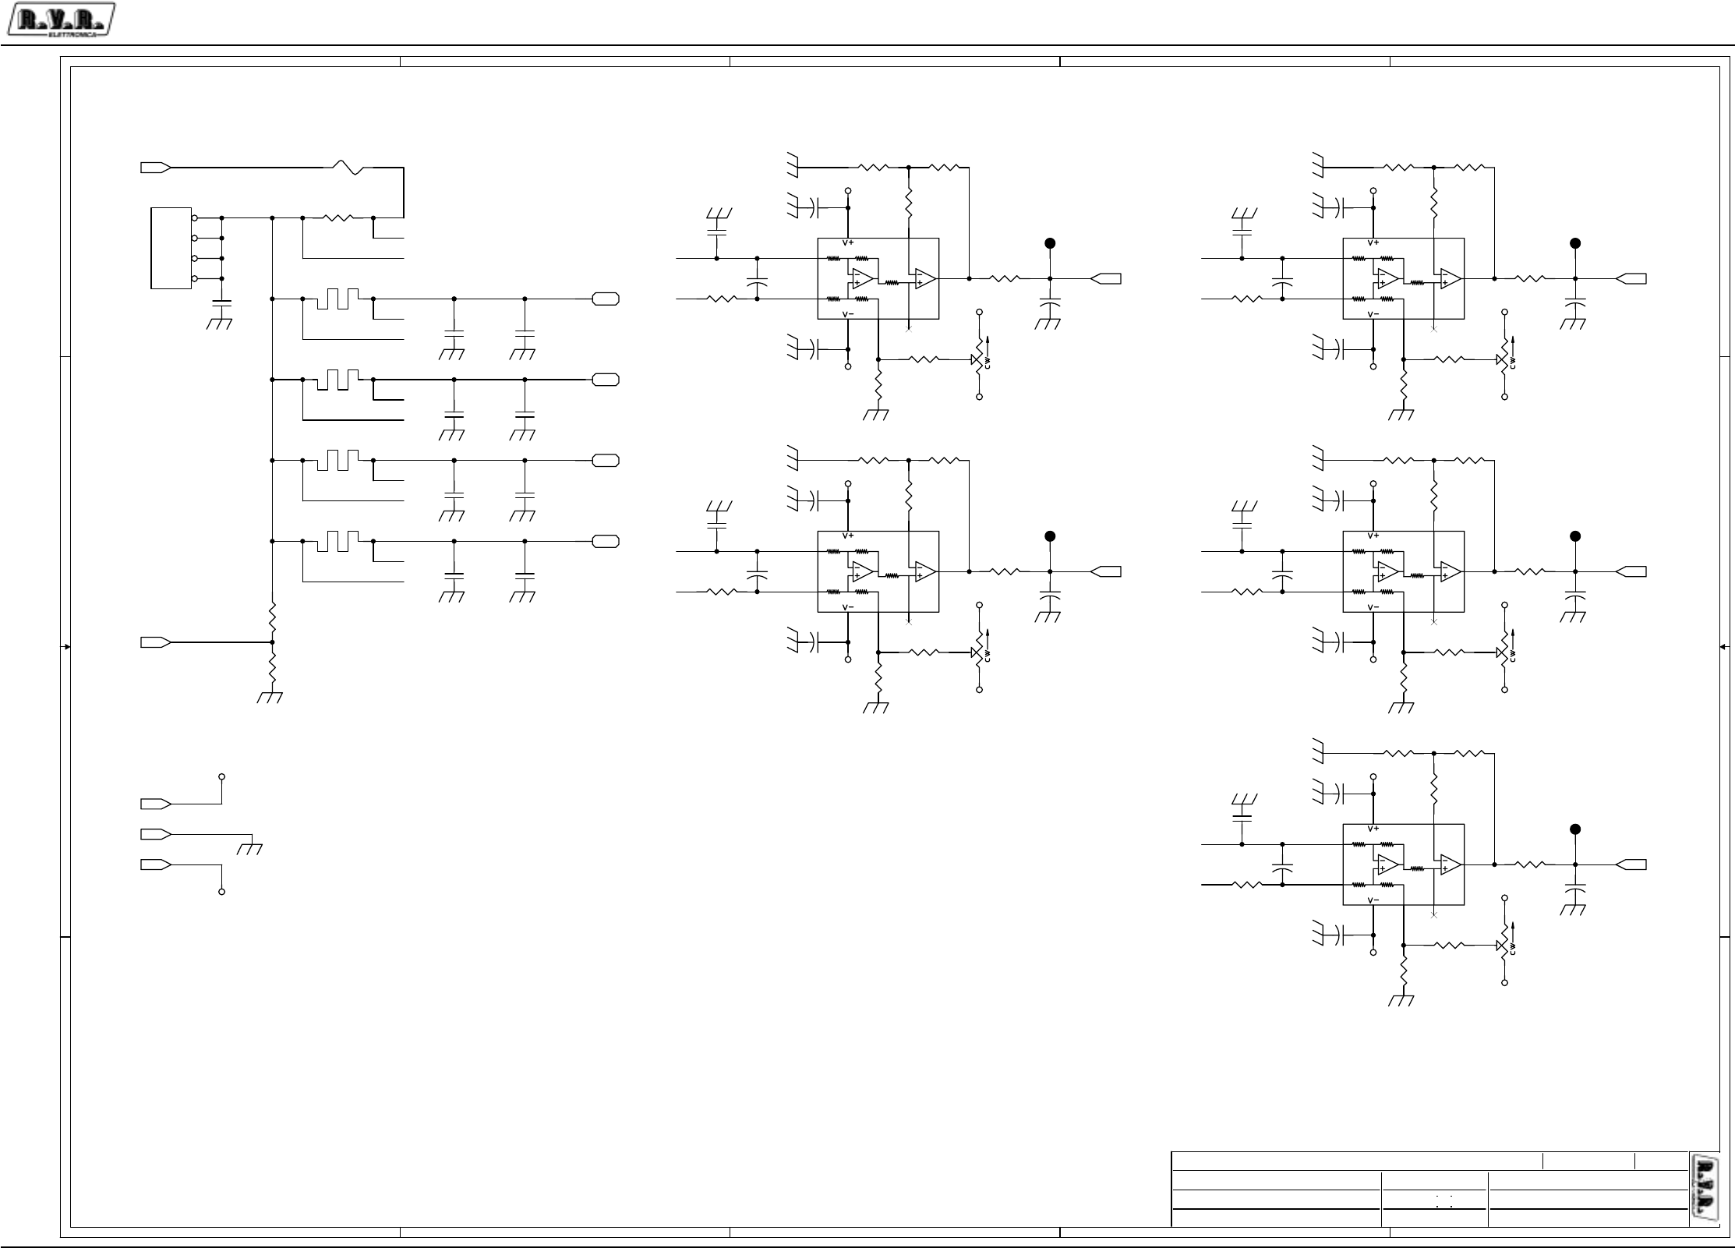
Task: Click the filled test point in bottom-right amplifier circuit
Action: [x=1574, y=829]
